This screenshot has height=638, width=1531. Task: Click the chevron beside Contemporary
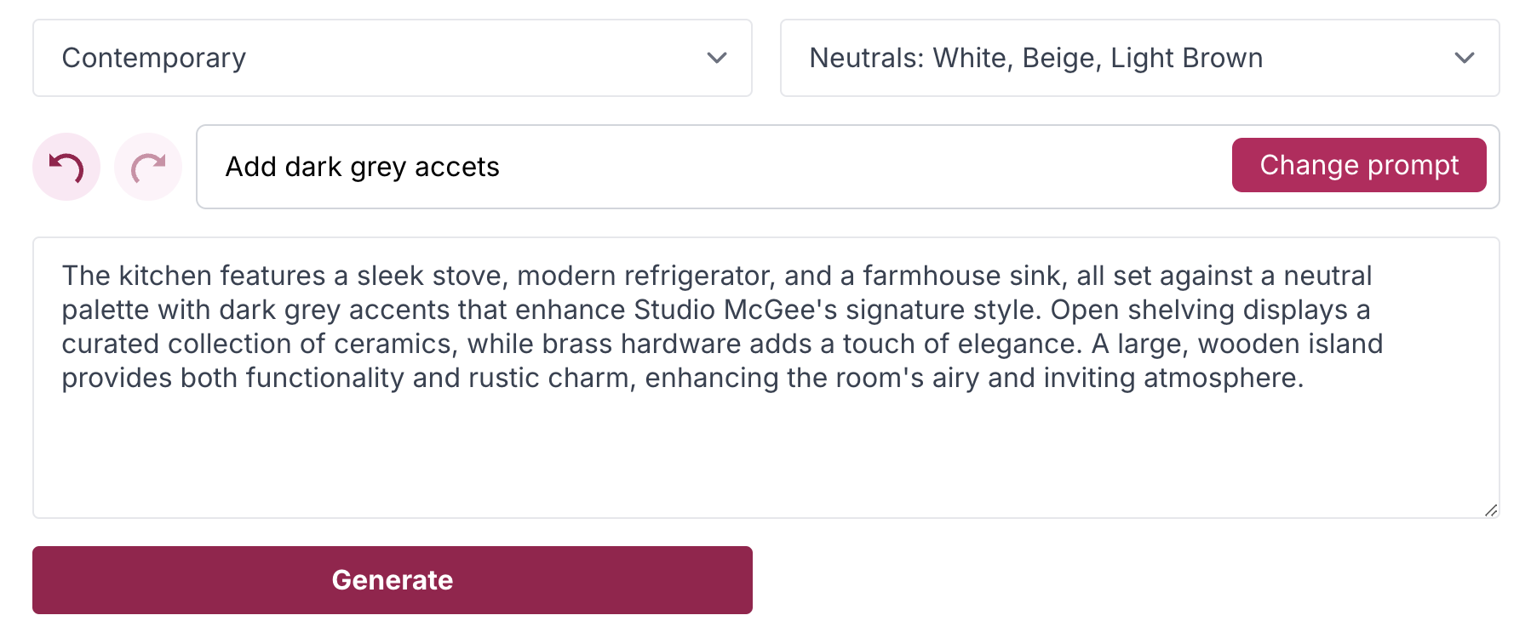click(x=717, y=58)
